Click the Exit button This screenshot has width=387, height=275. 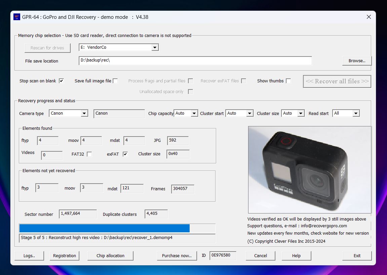tap(357, 256)
